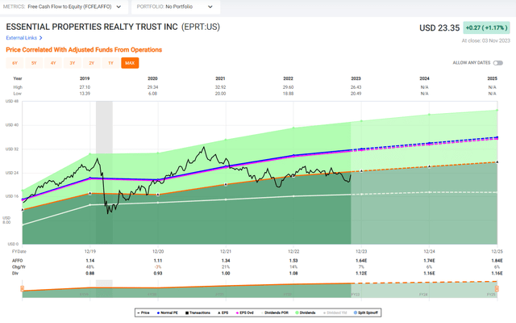
Task: Select the 6Y time range
Action: (15, 63)
